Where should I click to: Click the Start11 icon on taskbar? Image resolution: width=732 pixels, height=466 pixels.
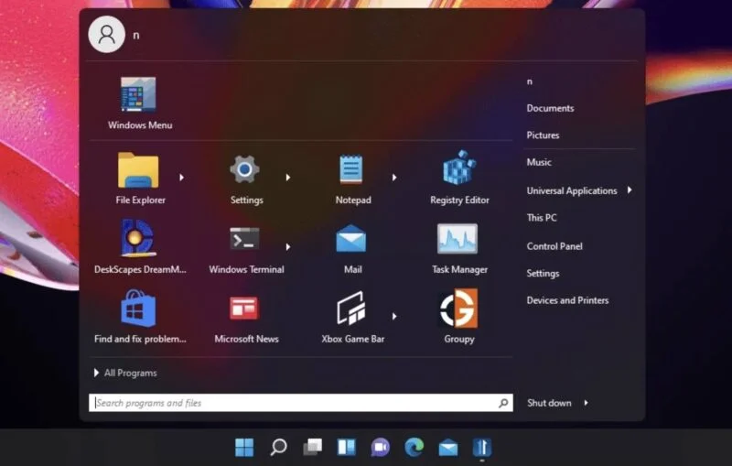coord(482,448)
